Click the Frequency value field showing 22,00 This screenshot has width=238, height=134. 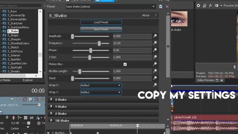[132, 43]
